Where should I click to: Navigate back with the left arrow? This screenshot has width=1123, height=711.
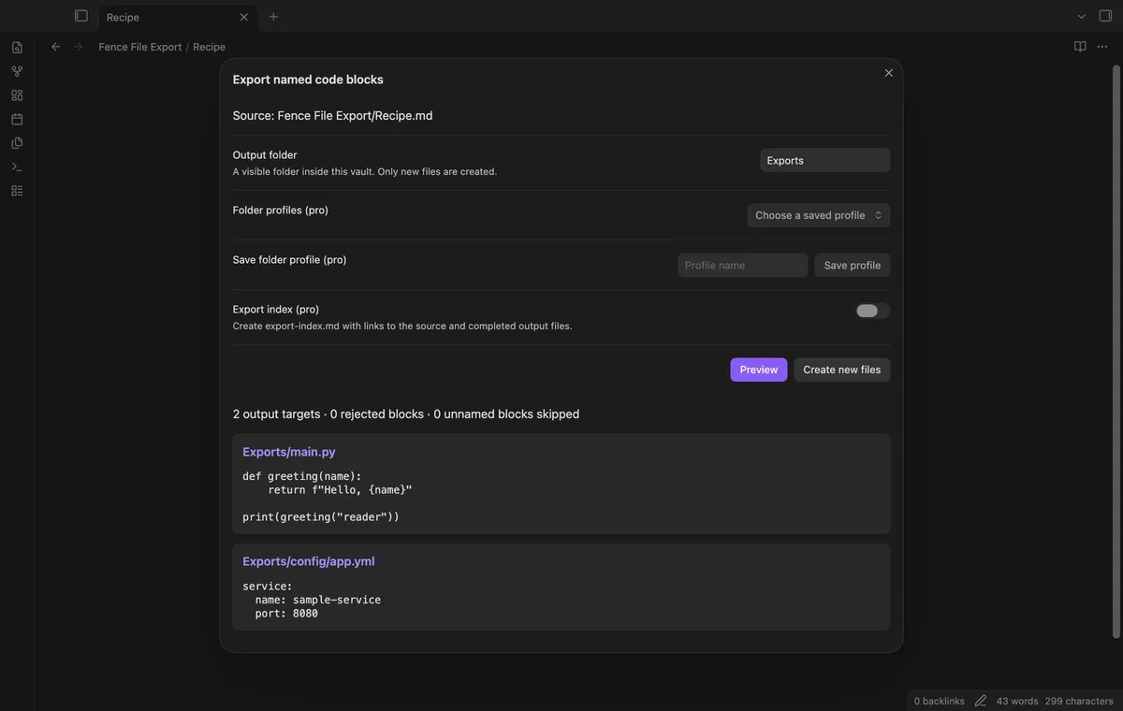click(x=55, y=47)
